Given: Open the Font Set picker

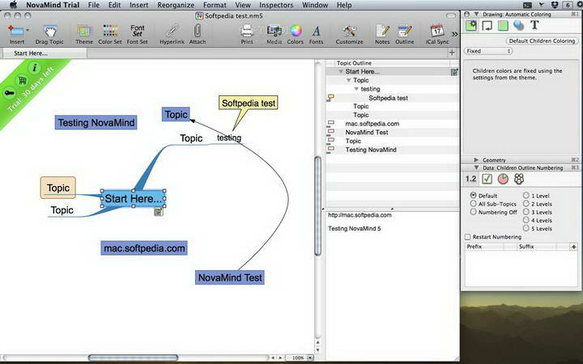Looking at the screenshot, I should (x=137, y=31).
